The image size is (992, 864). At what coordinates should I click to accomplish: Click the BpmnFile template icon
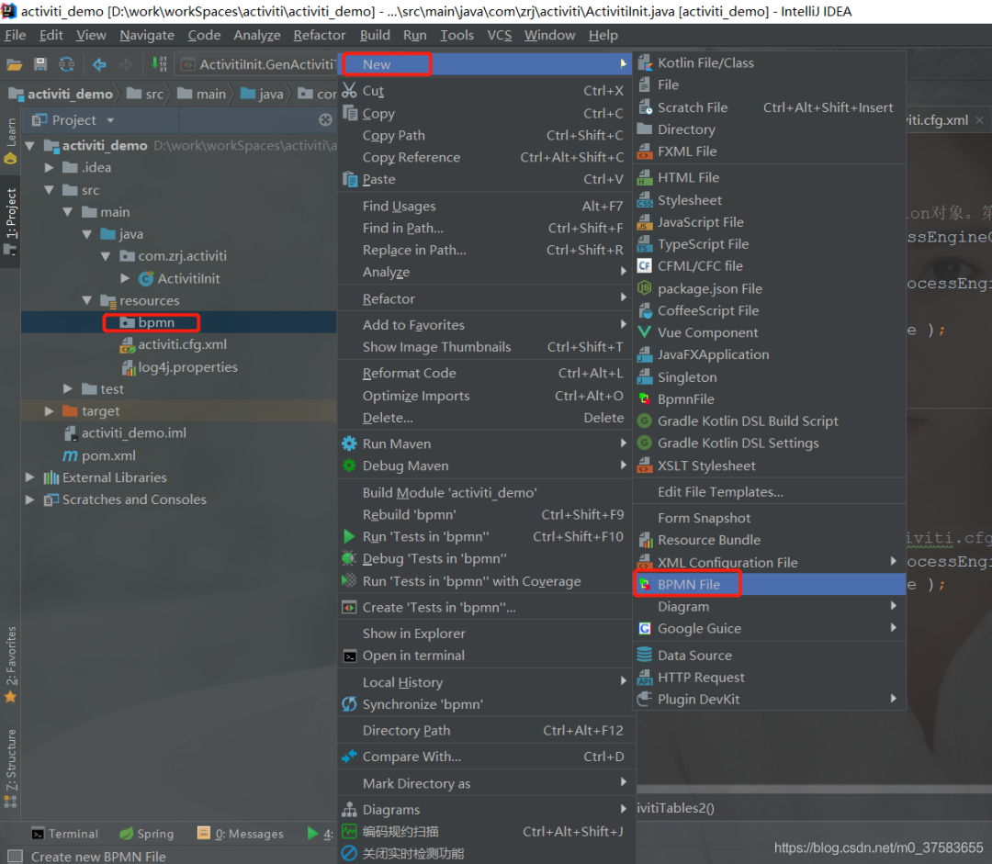pyautogui.click(x=645, y=398)
